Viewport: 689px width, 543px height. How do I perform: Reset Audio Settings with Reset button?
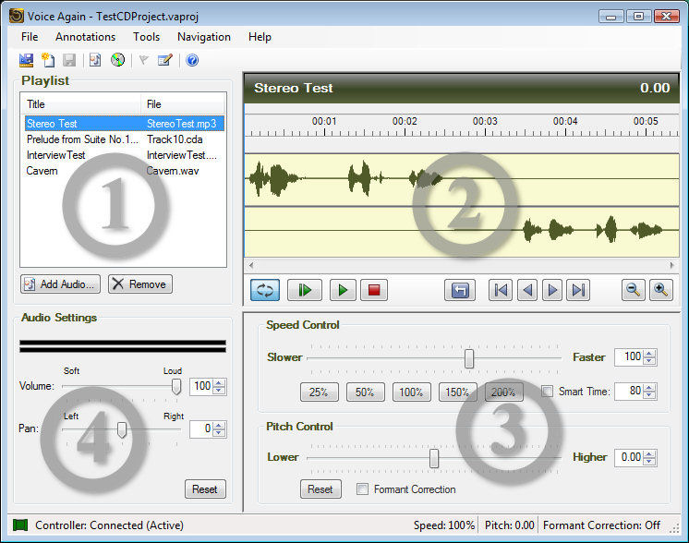point(205,489)
